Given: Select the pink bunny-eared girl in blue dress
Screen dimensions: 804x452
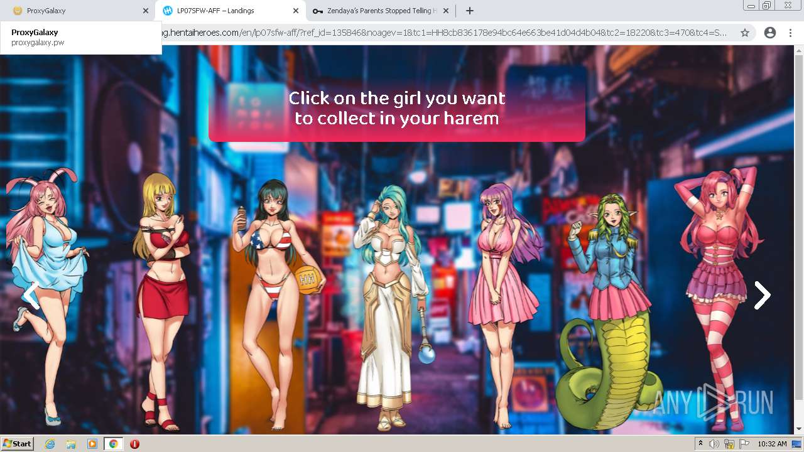Looking at the screenshot, I should [x=47, y=296].
